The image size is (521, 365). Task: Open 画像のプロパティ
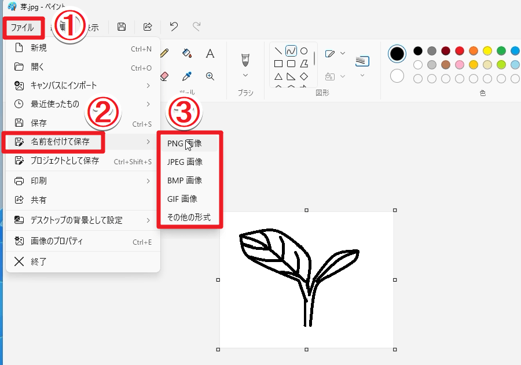point(83,241)
